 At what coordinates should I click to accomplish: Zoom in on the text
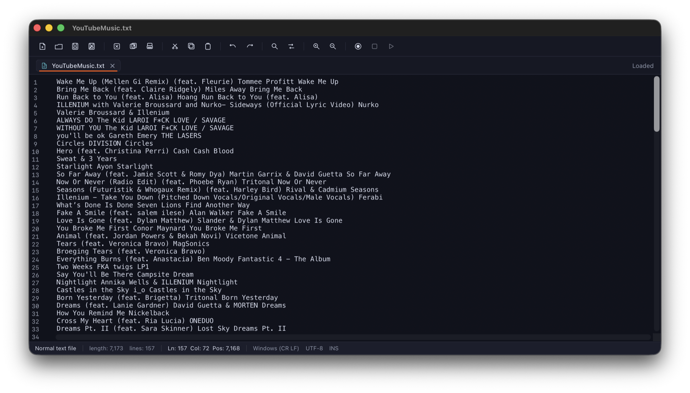(316, 46)
